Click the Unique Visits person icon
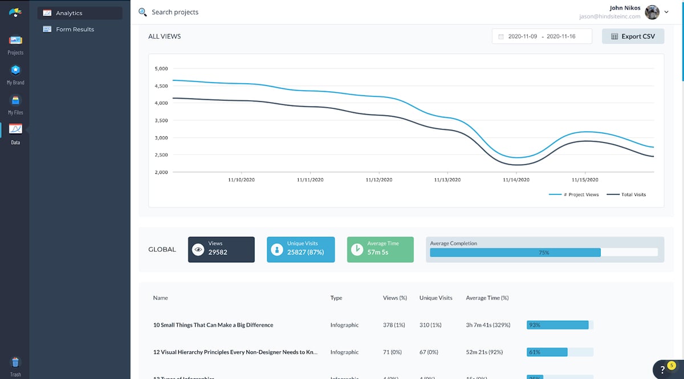Image resolution: width=684 pixels, height=379 pixels. (278, 249)
